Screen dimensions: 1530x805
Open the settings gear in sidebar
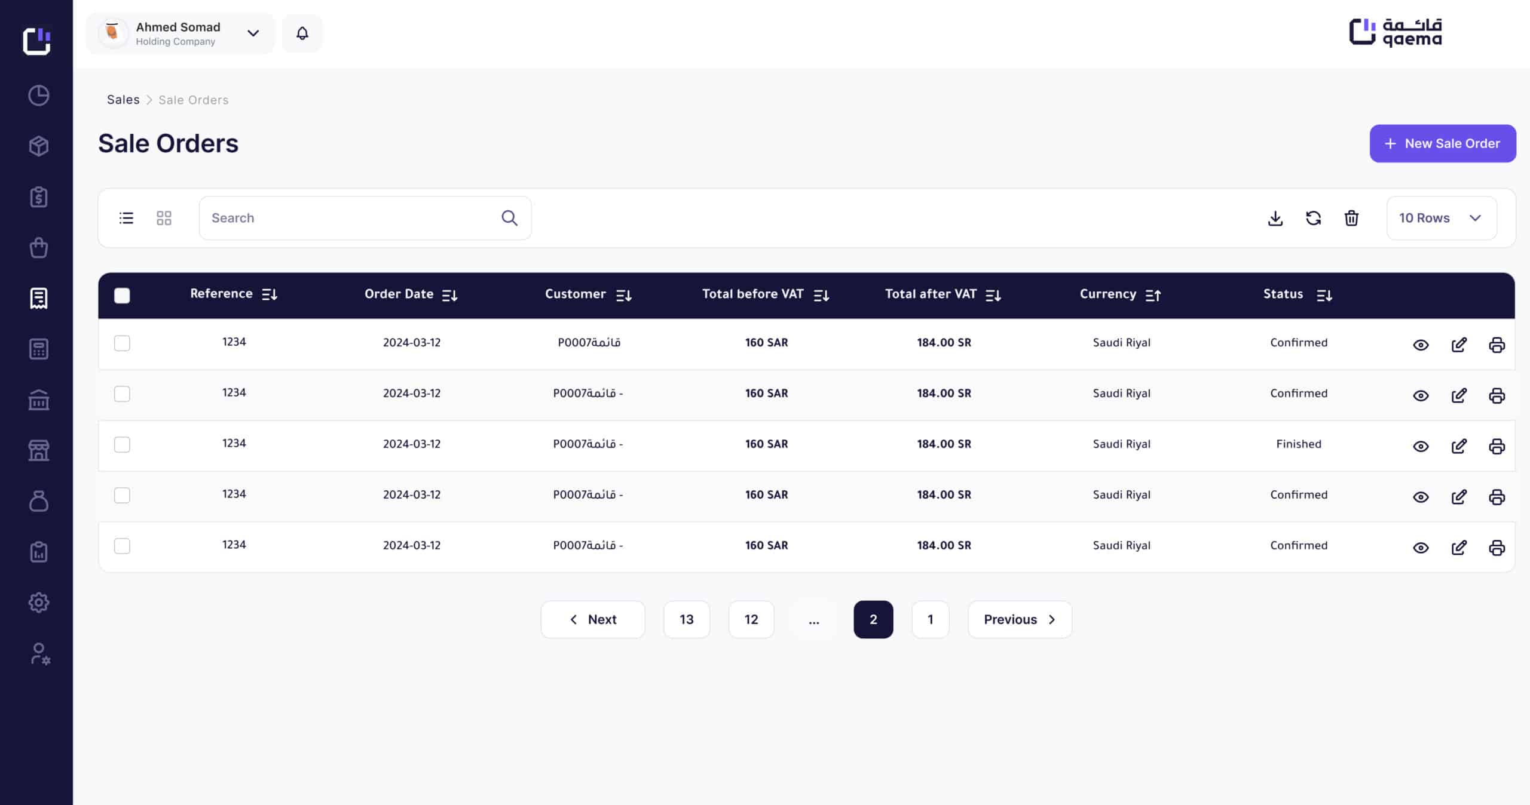(39, 603)
